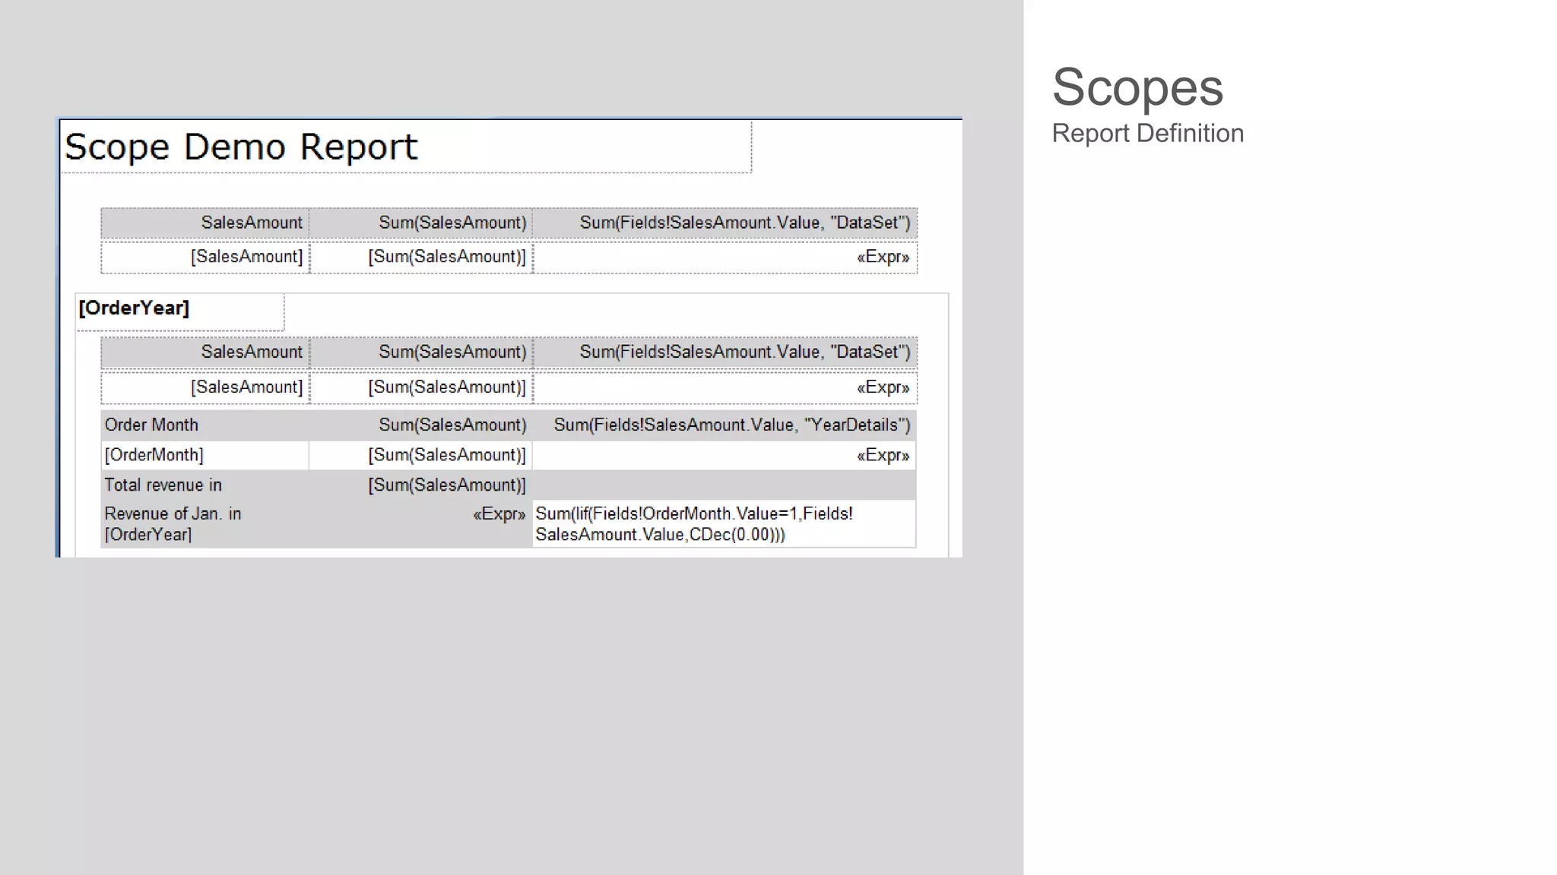This screenshot has height=875, width=1557.
Task: Click [Sum(SalesAmount)] cell in table above [OrderYear]
Action: pyautogui.click(x=421, y=257)
